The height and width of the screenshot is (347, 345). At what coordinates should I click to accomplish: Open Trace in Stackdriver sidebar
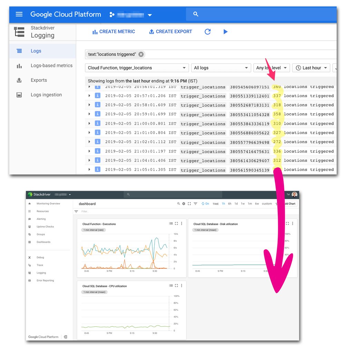[x=40, y=265]
